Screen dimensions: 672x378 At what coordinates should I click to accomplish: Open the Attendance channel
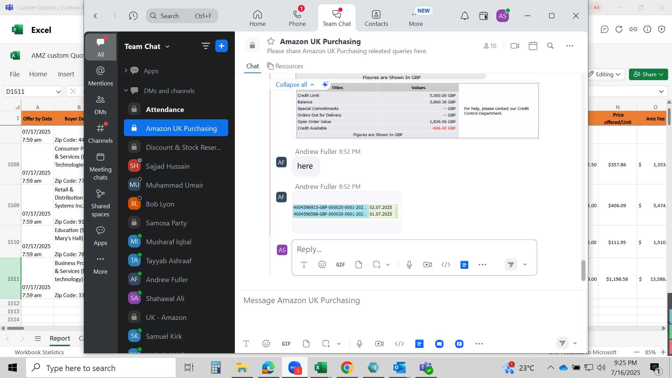click(176, 110)
